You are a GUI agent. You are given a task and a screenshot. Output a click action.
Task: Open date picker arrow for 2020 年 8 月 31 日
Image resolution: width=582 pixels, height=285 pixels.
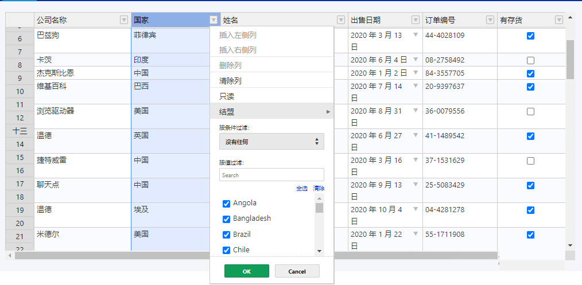[x=416, y=111]
